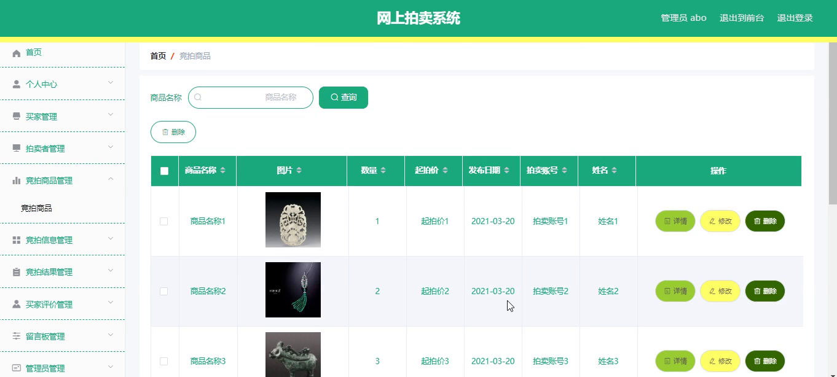Click the user icon beside 买家评价管理

tap(17, 305)
